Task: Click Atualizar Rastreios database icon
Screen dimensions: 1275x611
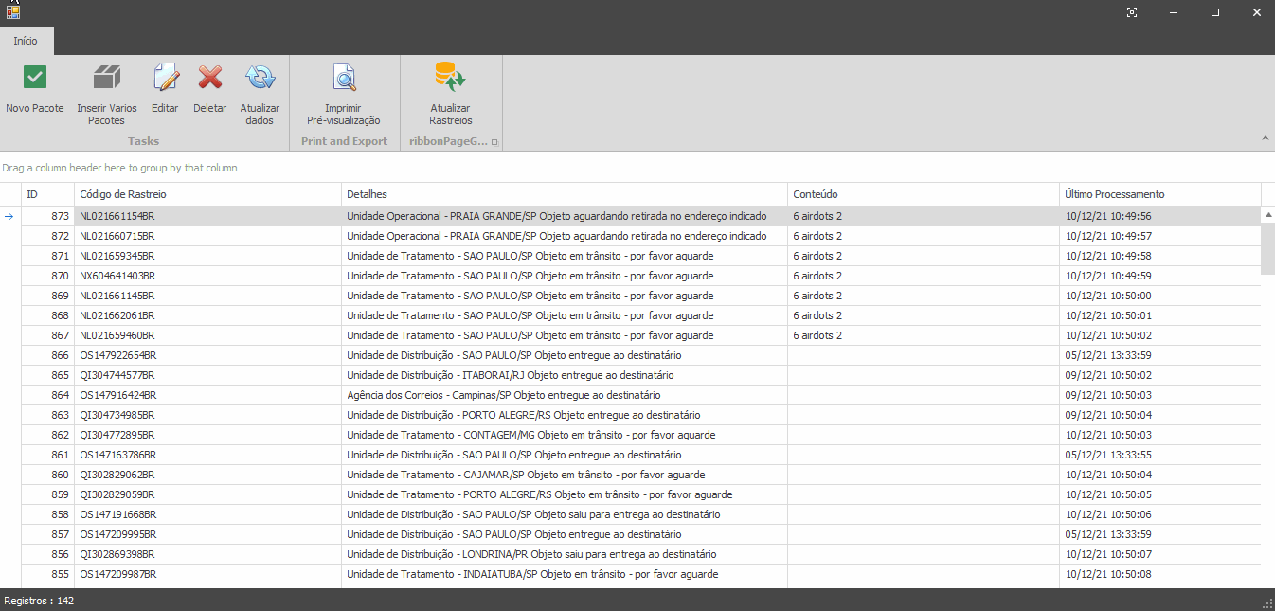Action: pyautogui.click(x=450, y=77)
